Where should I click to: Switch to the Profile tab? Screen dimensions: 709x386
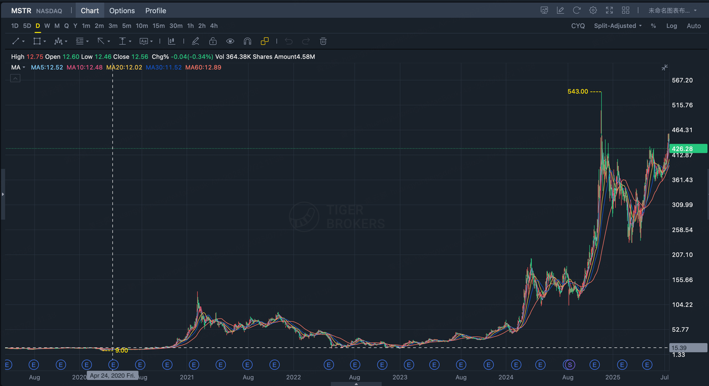tap(156, 11)
